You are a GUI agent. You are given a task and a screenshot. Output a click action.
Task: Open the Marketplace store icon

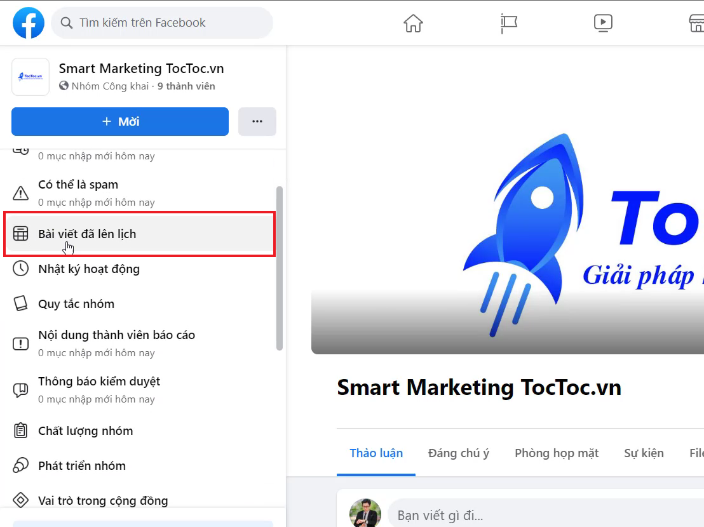696,23
